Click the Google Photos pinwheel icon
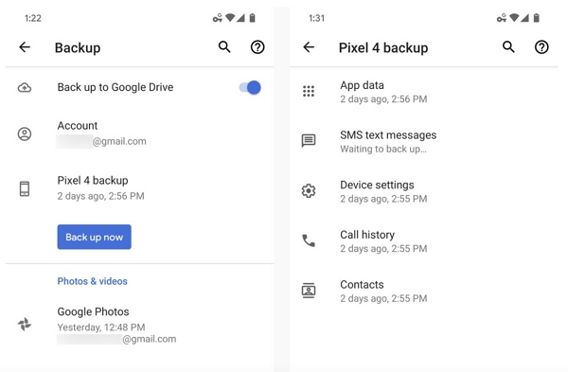The height and width of the screenshot is (372, 568). coord(25,324)
